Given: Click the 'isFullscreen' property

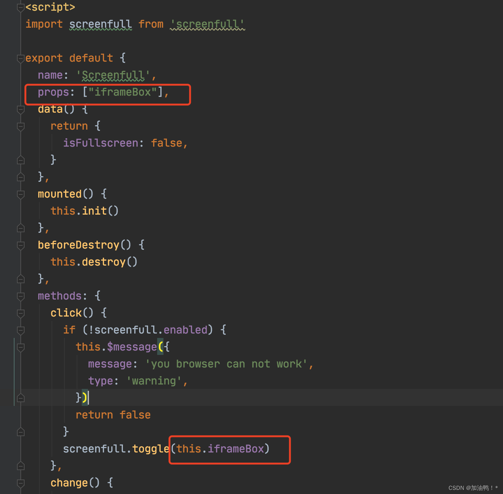Looking at the screenshot, I should 101,143.
